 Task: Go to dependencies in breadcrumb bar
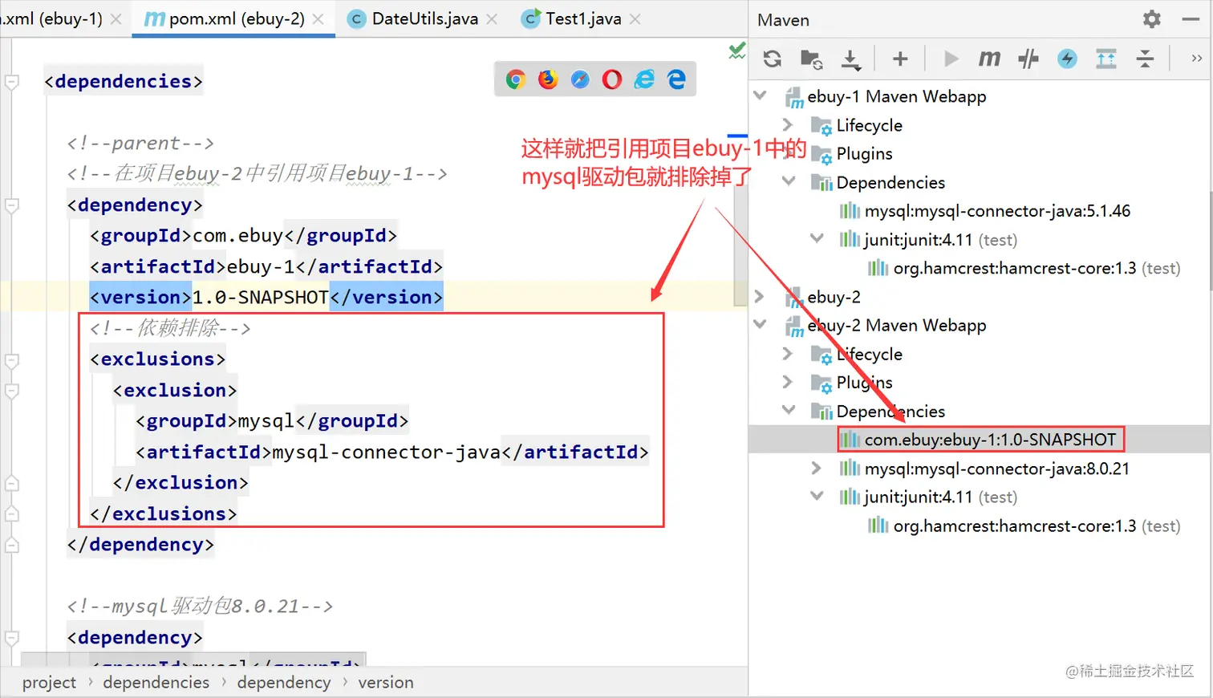(156, 682)
